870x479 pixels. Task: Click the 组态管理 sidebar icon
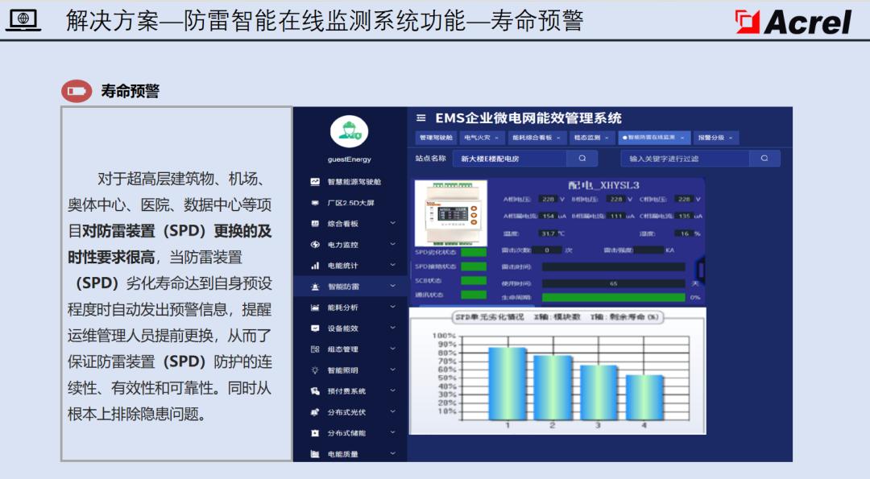315,349
